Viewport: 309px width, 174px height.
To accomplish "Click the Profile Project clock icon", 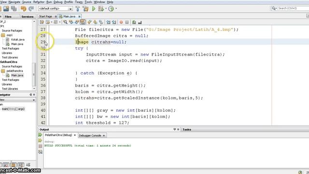I will [x=111, y=9].
